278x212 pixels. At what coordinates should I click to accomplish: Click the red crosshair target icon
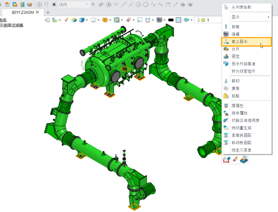point(128,20)
